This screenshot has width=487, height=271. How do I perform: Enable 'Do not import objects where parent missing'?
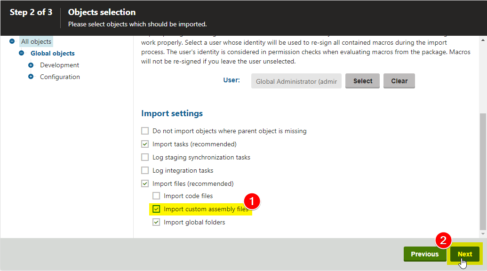(145, 131)
